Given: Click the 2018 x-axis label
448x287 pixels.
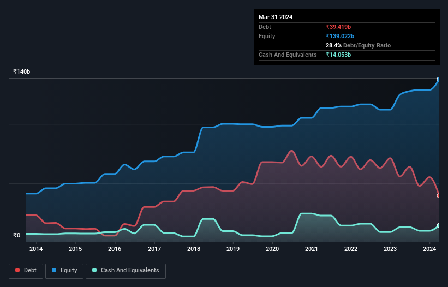Looking at the screenshot, I should tap(194, 249).
